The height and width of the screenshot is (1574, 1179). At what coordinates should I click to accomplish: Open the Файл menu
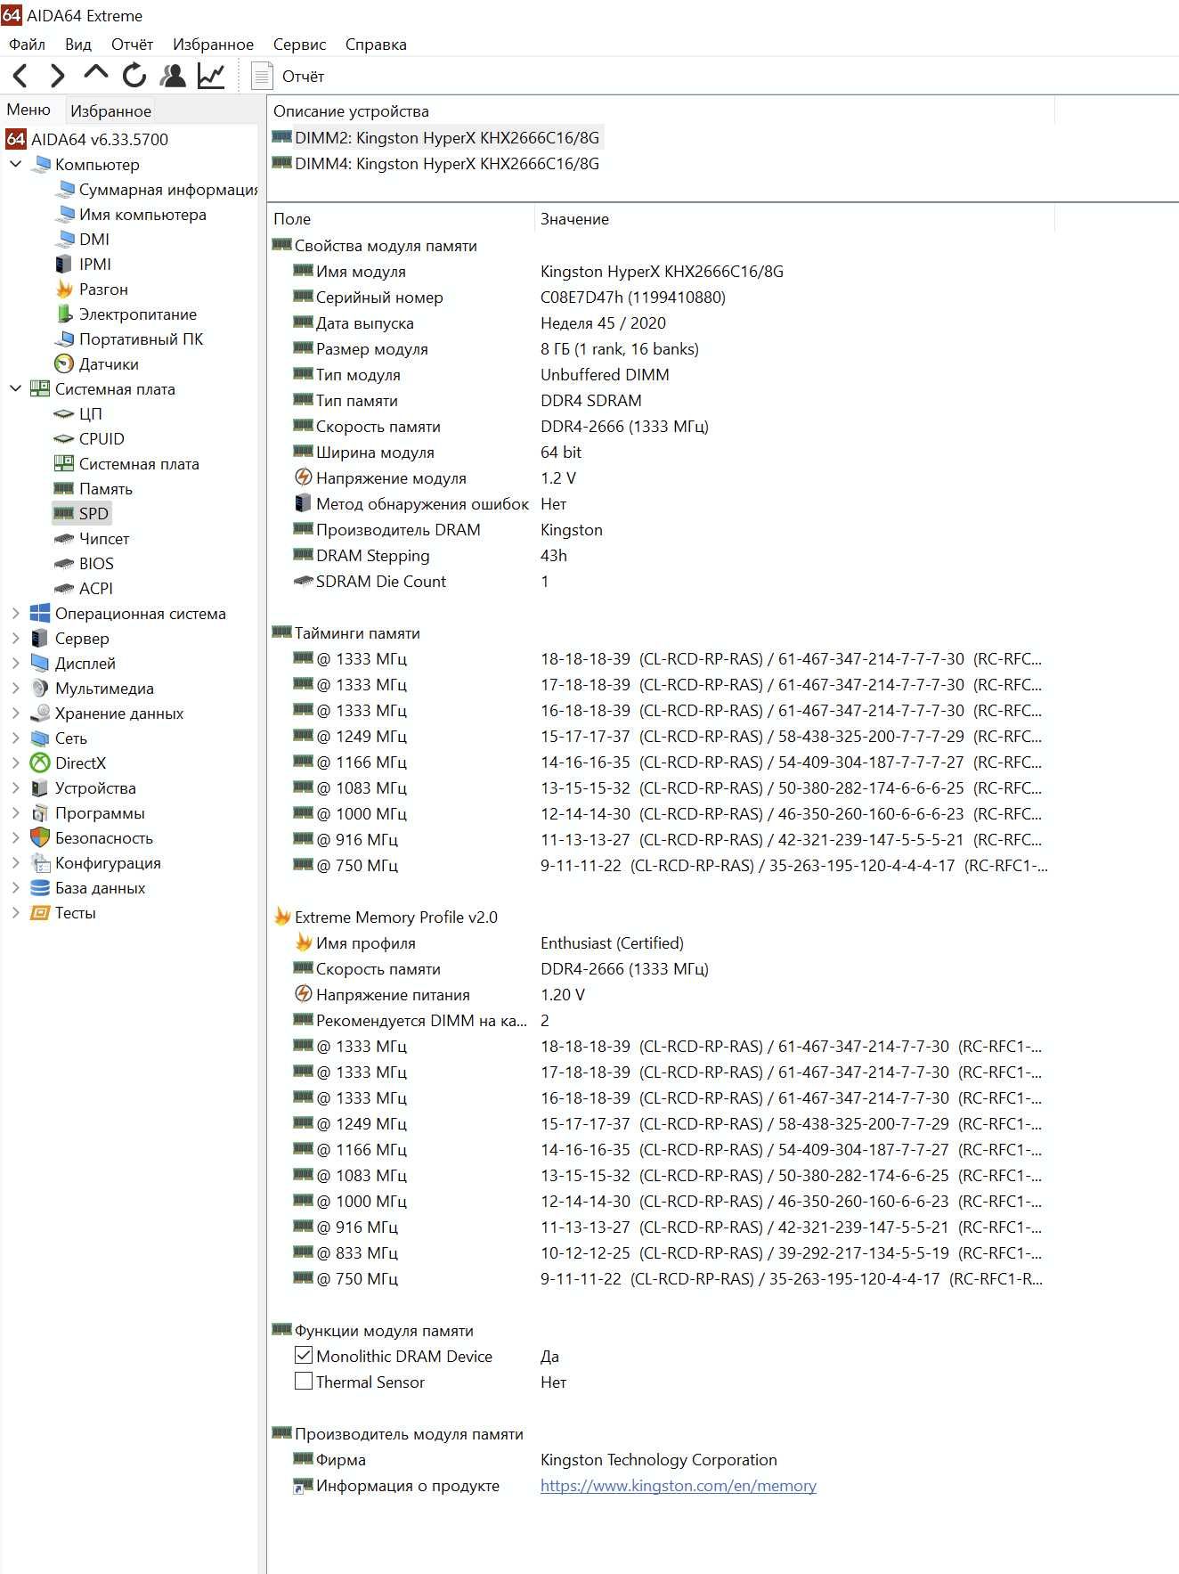pos(28,44)
